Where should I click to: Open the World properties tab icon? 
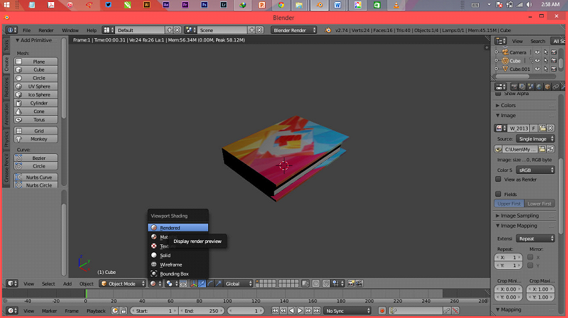(539, 86)
